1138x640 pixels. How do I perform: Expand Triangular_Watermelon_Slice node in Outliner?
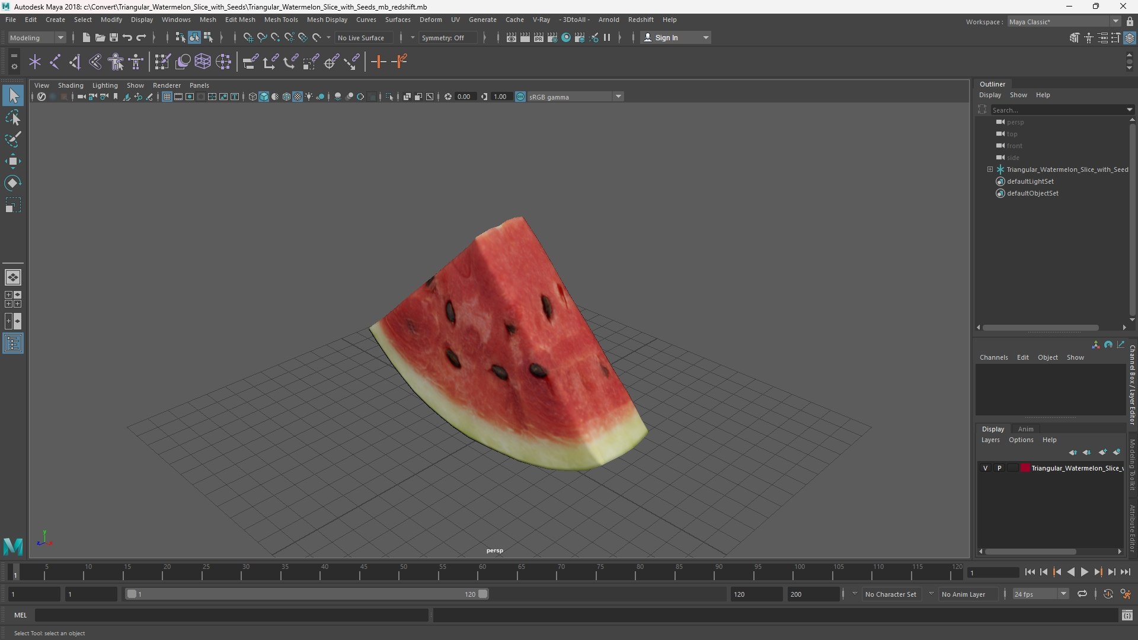coord(990,169)
